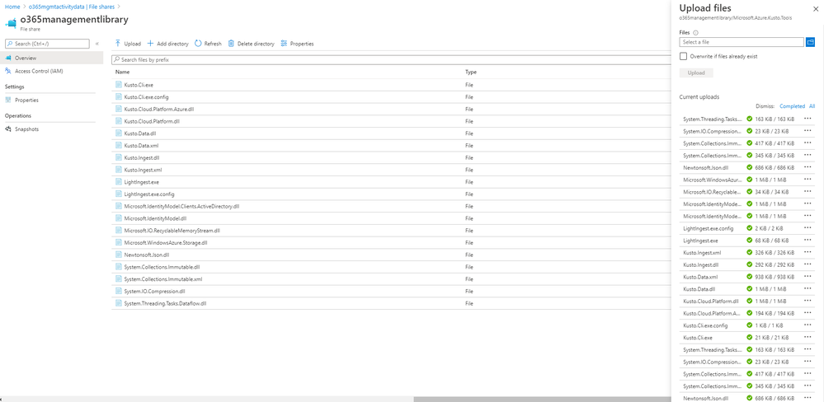Open ellipsis menu for Kusto.Cli.exe.config upload
This screenshot has height=402, width=824.
(808, 325)
